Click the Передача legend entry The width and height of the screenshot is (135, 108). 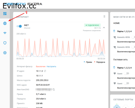click(100, 62)
